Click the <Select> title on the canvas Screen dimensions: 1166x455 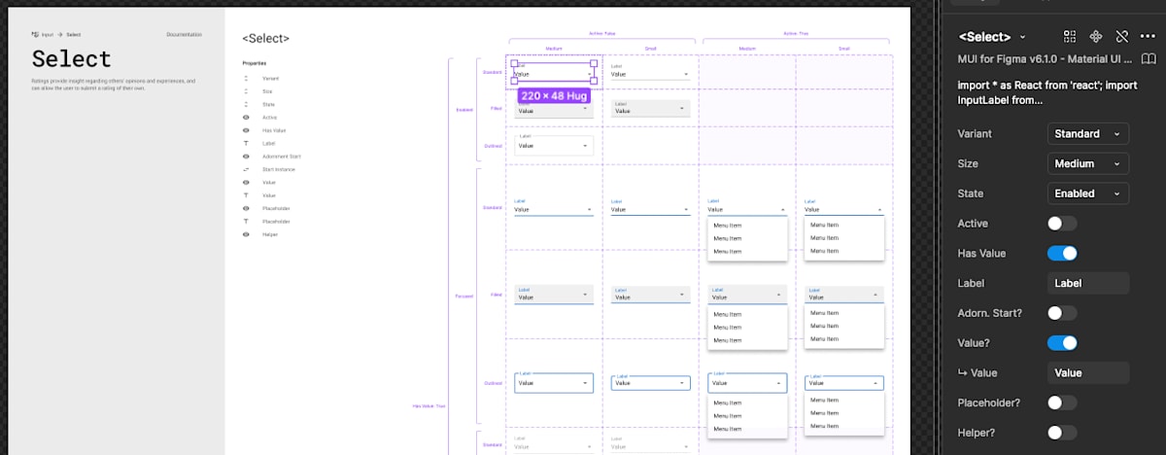pos(265,39)
